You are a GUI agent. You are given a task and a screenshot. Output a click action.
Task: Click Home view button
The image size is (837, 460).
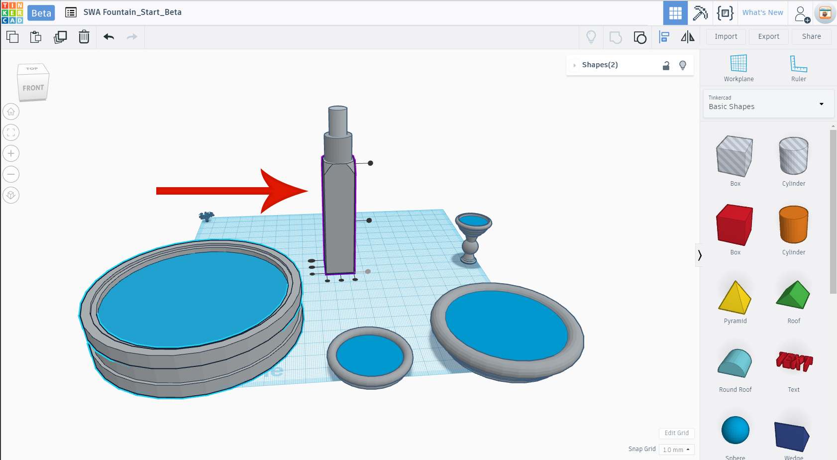pos(11,112)
